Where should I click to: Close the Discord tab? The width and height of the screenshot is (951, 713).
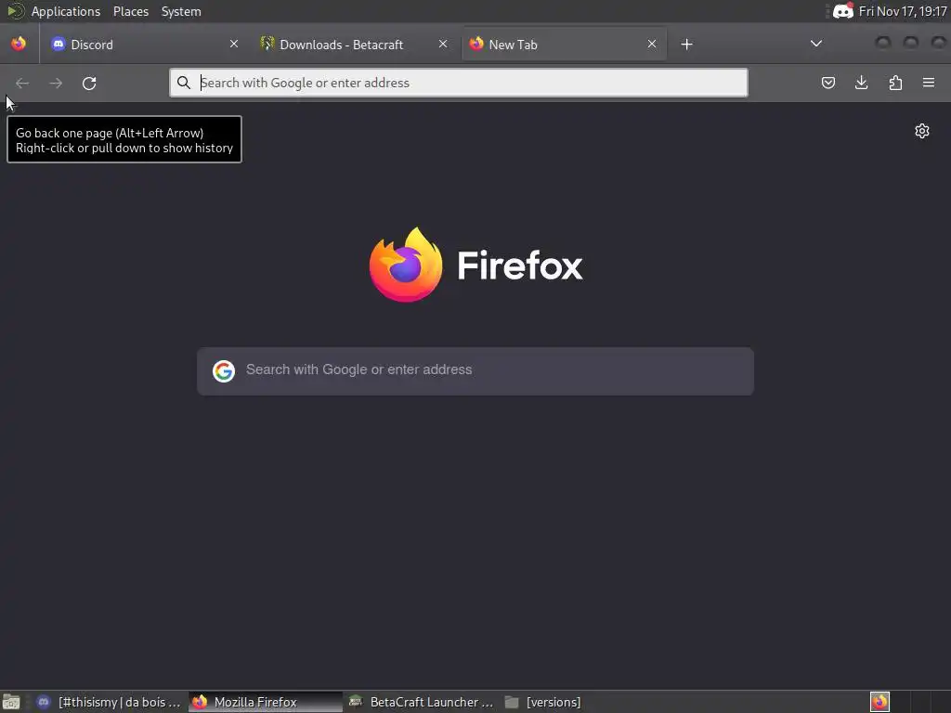pyautogui.click(x=234, y=44)
